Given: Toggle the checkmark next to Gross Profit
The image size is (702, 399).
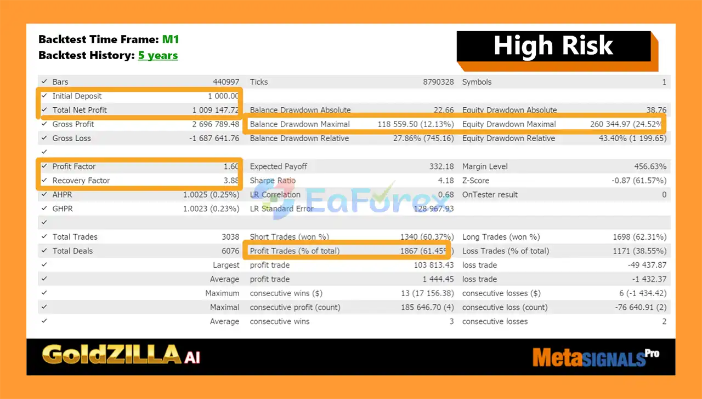Looking at the screenshot, I should click(44, 124).
